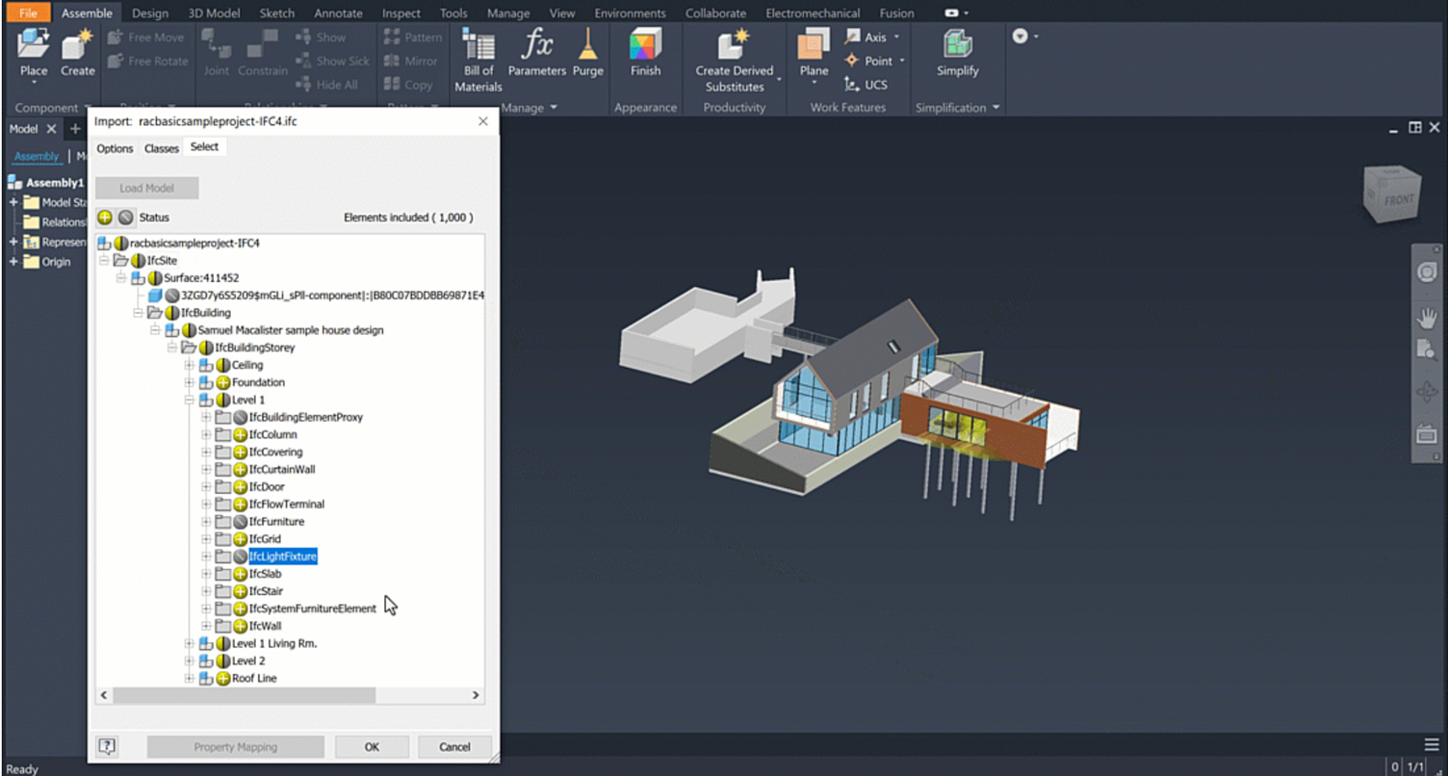Click the scroll right arrow of tree view
1448x776 pixels.
pos(476,694)
